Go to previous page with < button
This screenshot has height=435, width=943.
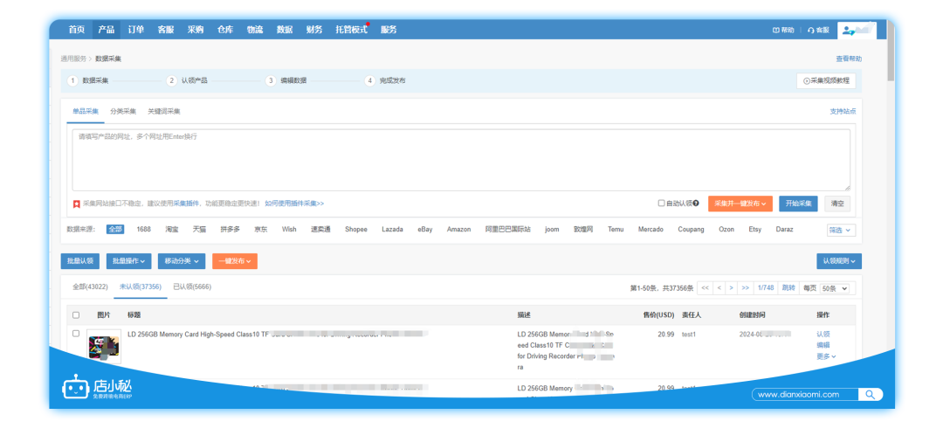(719, 288)
